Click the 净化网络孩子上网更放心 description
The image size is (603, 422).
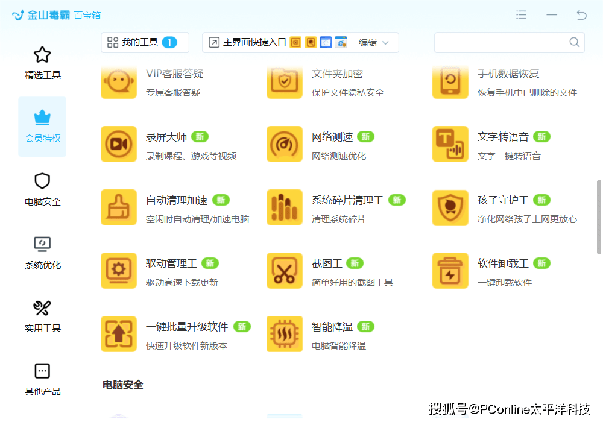(527, 219)
